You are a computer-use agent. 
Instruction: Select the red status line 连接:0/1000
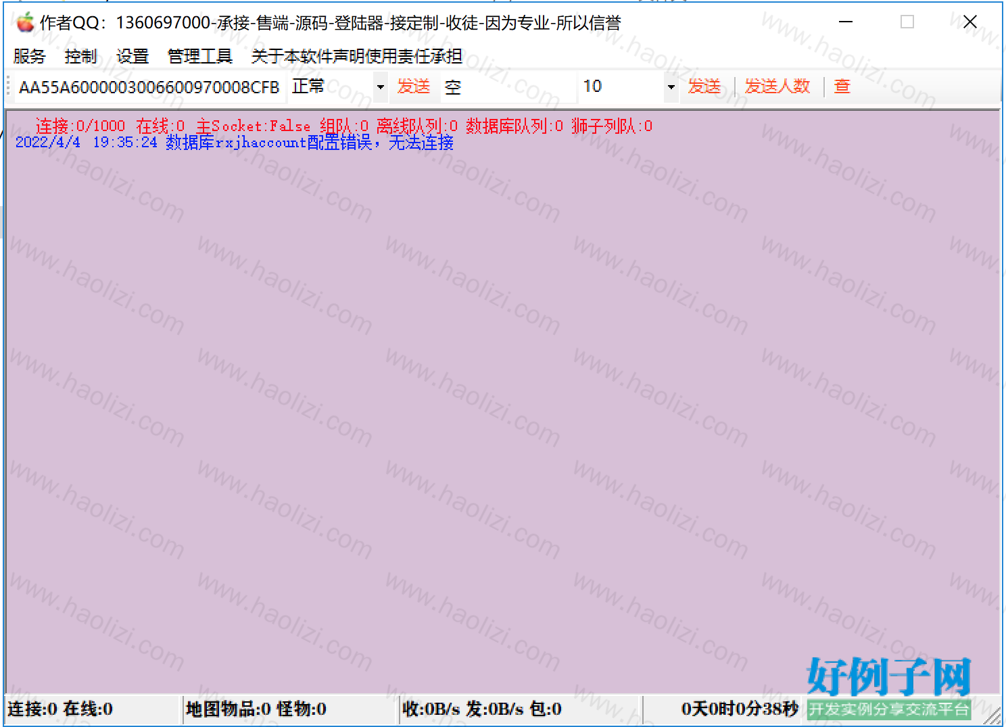click(x=344, y=126)
